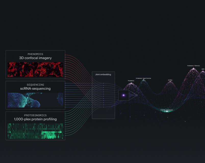The image size is (205, 163).
Task: Click the Pulmonary hypertension peak label
Action: click(143, 78)
